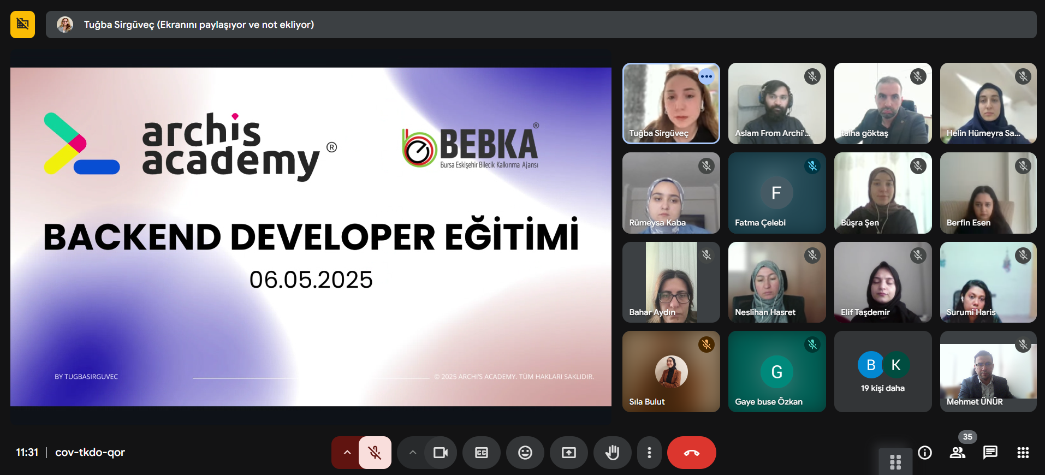Click muted mic icon on Elif Taşdemir tile
This screenshot has height=475, width=1045.
click(x=918, y=255)
